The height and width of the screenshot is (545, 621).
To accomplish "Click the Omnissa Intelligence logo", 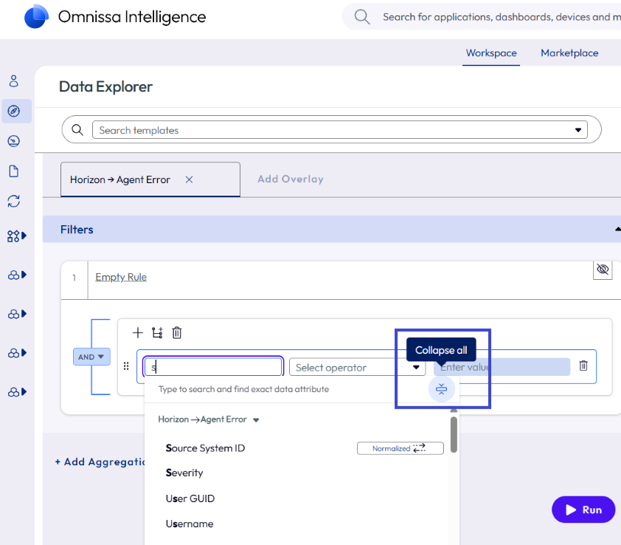I will click(36, 17).
